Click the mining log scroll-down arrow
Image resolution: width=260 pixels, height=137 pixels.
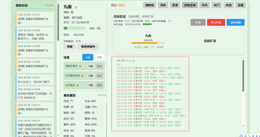tap(243, 126)
